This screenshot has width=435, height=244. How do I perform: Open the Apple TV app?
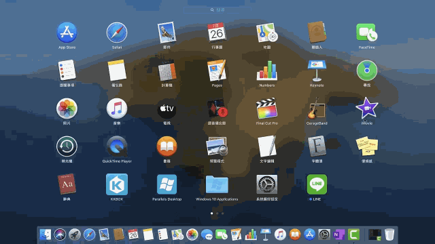[167, 108]
